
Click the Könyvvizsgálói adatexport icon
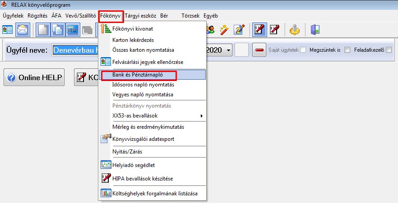106,139
